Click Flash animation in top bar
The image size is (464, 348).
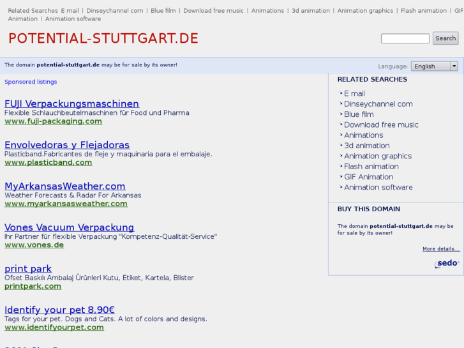pyautogui.click(x=424, y=11)
